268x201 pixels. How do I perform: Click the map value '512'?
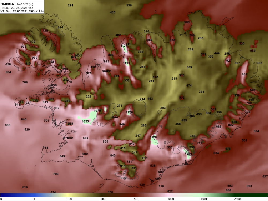pyautogui.click(x=155, y=77)
